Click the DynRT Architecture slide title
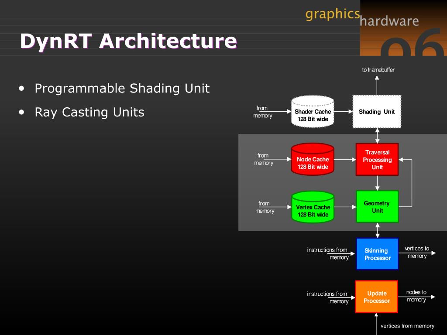The width and height of the screenshot is (447, 335). (128, 41)
